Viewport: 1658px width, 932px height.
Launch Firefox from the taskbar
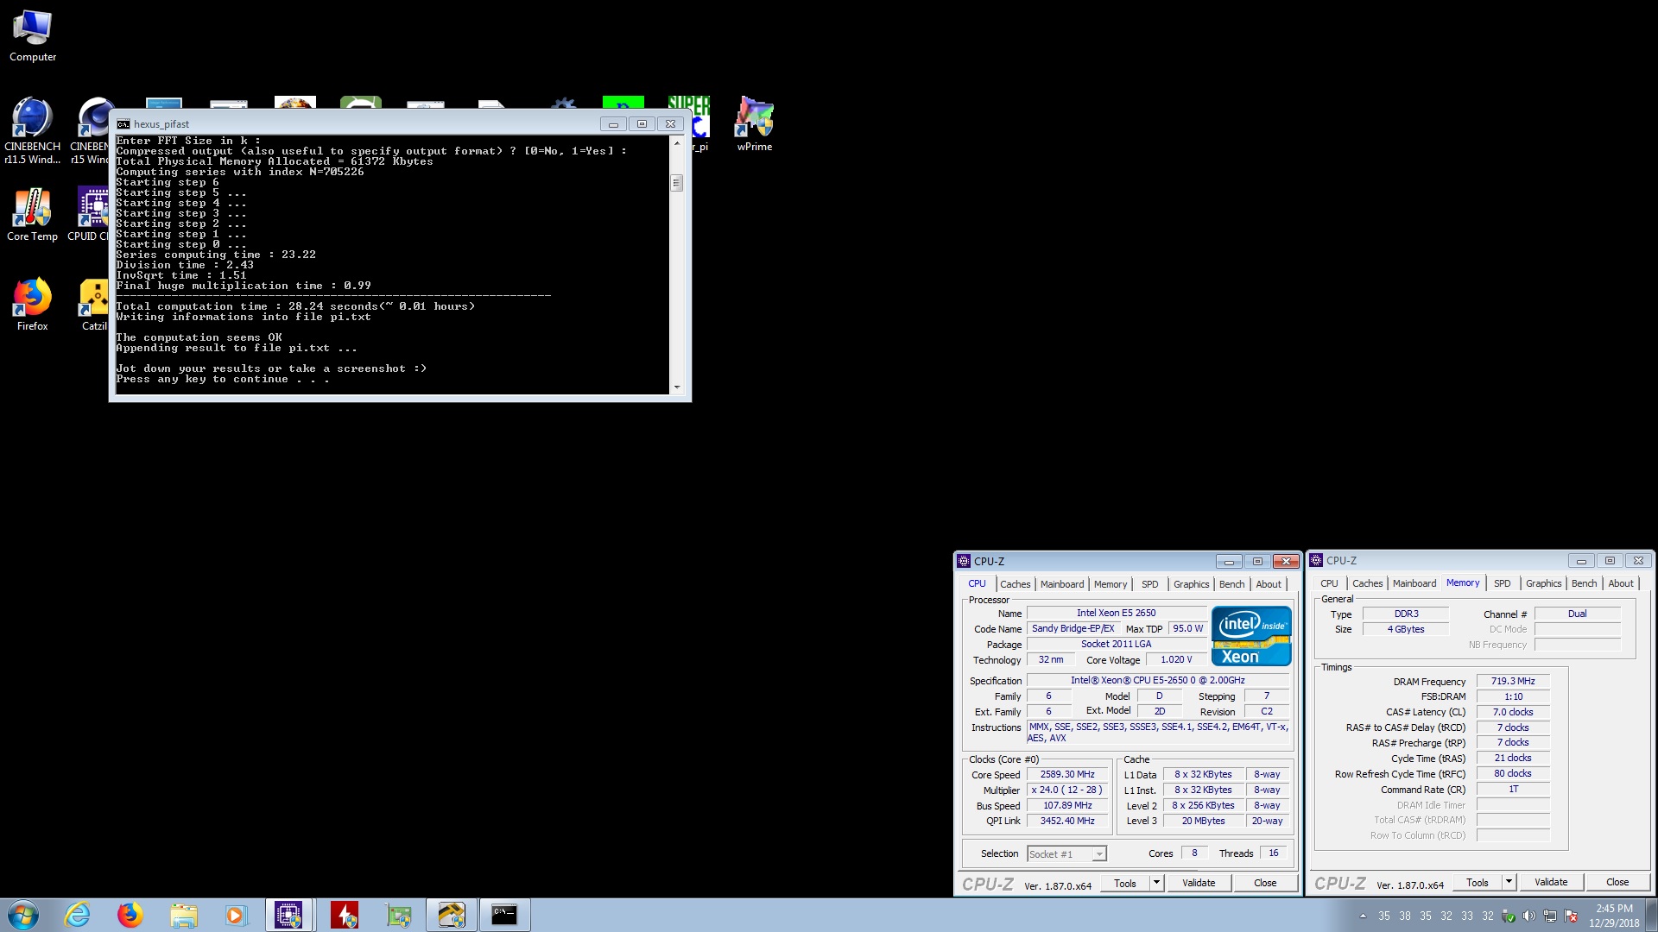point(130,915)
